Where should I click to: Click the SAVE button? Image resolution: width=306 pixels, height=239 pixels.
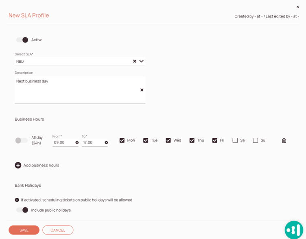pos(24,230)
